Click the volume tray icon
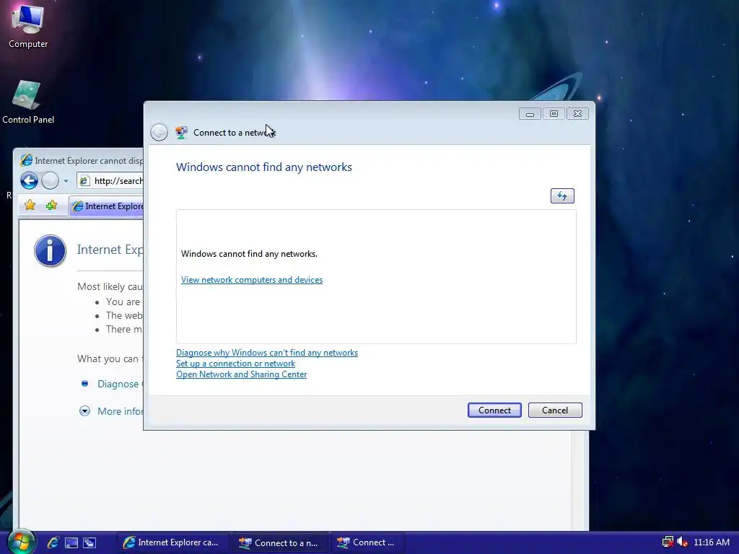 click(682, 542)
